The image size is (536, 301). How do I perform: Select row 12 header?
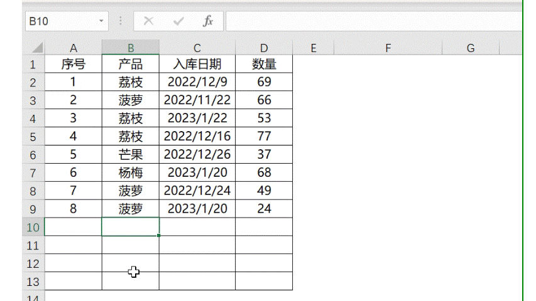(33, 263)
